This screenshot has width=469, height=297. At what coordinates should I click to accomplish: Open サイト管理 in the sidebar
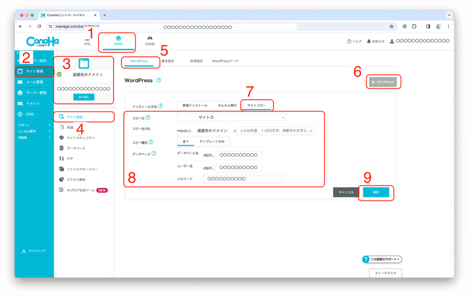pyautogui.click(x=34, y=71)
